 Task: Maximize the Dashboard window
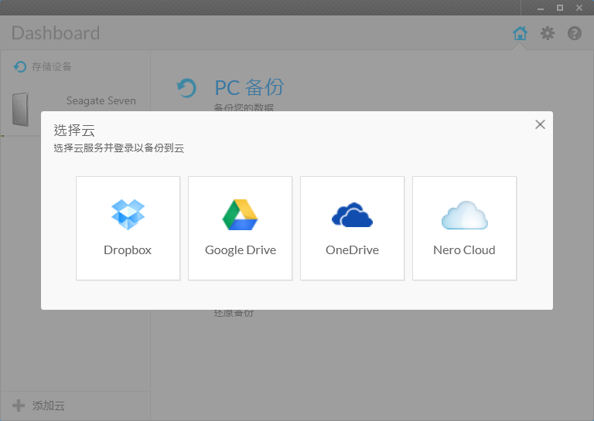560,7
